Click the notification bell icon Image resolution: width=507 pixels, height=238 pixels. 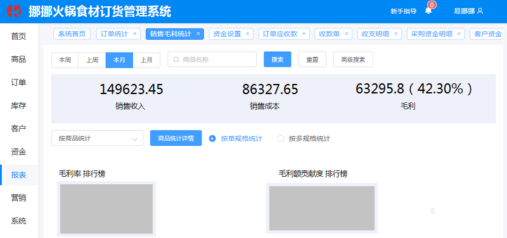(428, 11)
